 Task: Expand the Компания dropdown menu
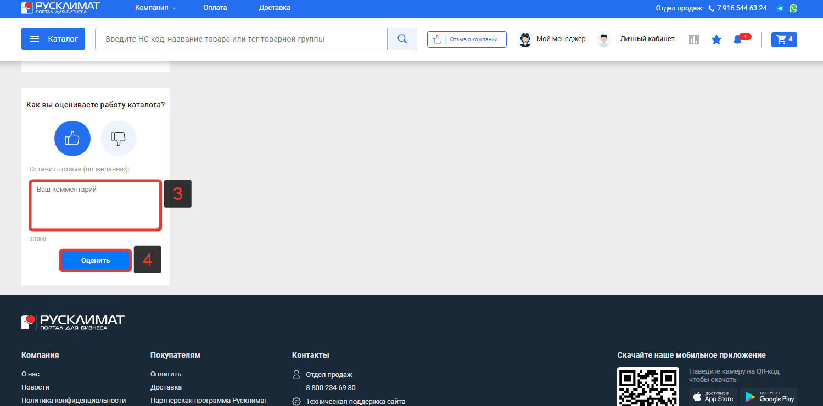pos(156,8)
